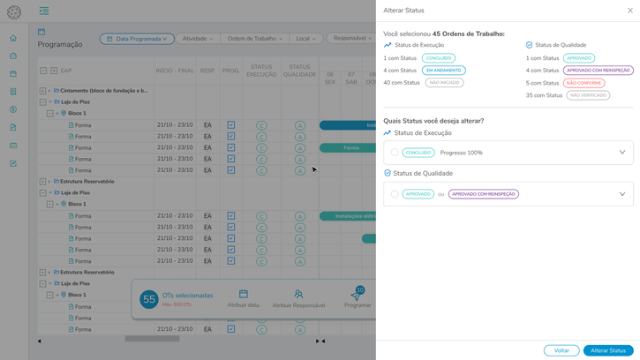640x360 pixels.
Task: Expand the Aprovado quality option chevron
Action: point(622,194)
